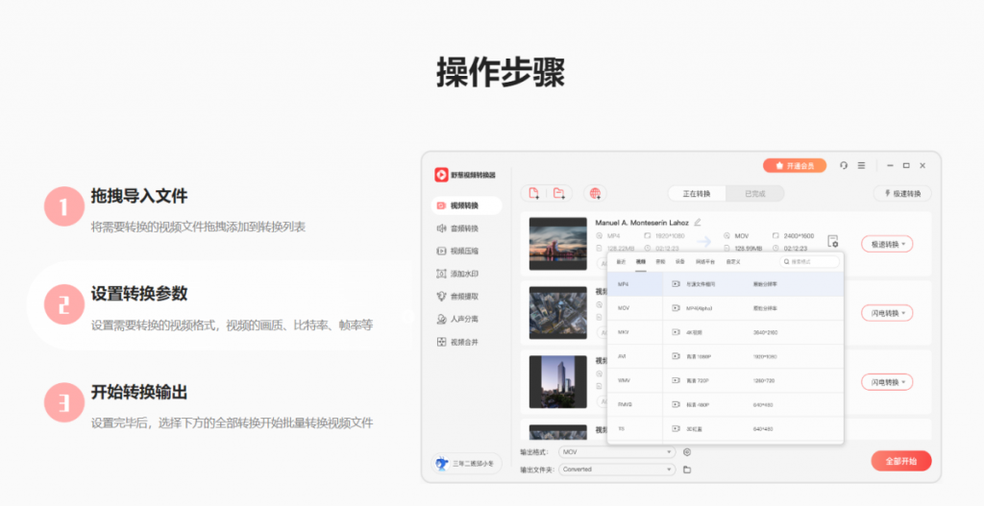Screen dimensions: 984x506
Task: Open the hamburger menu icon in title bar
Action: [x=861, y=165]
